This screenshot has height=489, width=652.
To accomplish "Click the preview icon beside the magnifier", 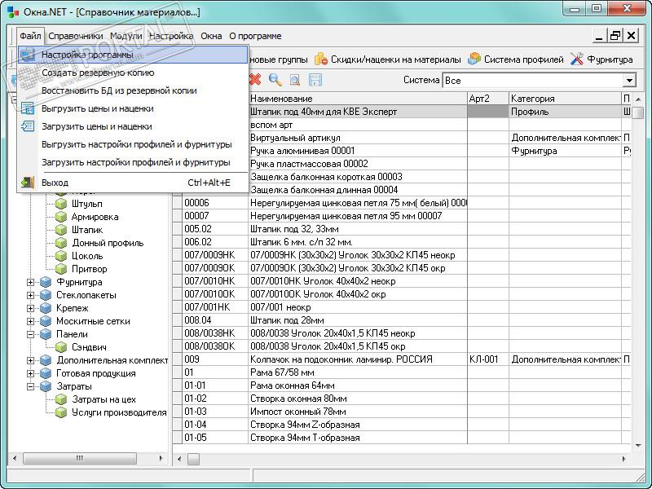I will tap(295, 80).
